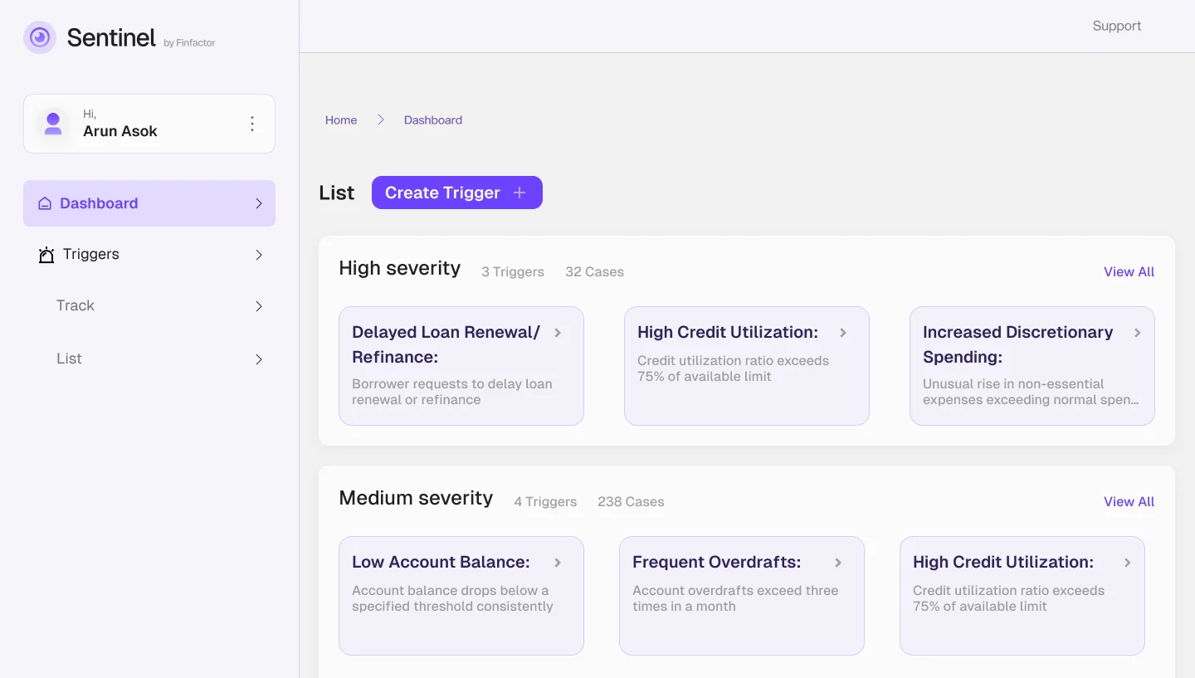View All high severity triggers
1195x678 pixels.
click(1129, 271)
